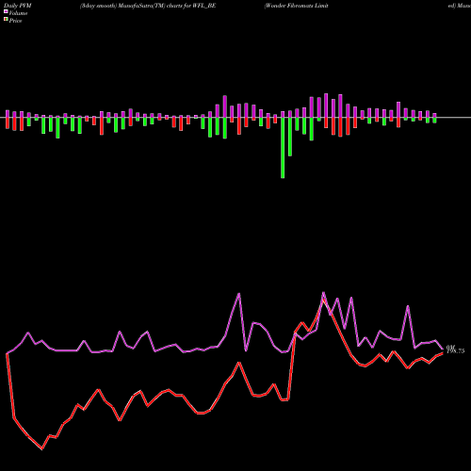Screen dimensions: 471x471
Task: Click the 198.75 price value label
Action: (x=455, y=351)
